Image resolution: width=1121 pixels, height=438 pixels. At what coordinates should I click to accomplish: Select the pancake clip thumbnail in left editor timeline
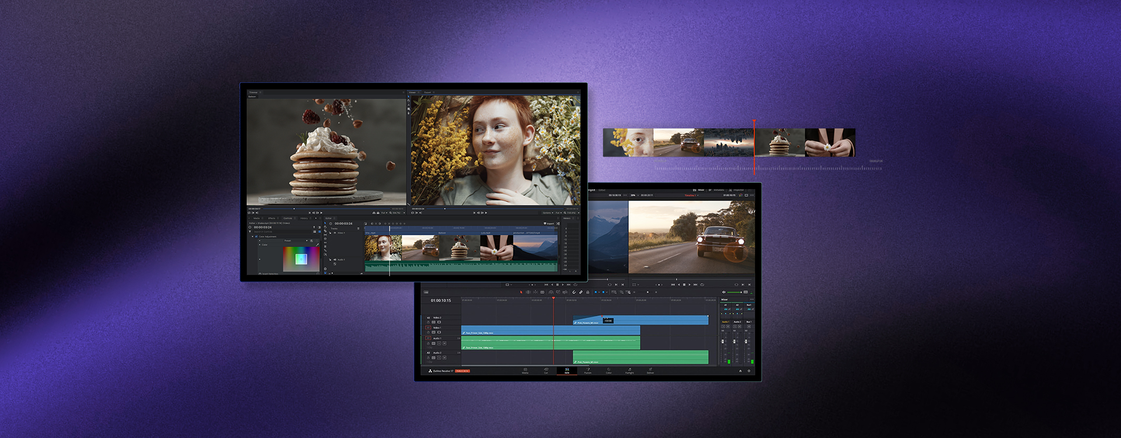(459, 248)
